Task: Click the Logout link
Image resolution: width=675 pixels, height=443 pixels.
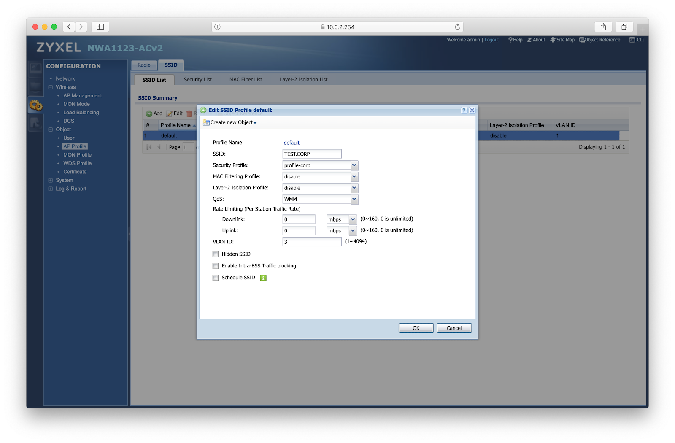Action: click(x=491, y=40)
